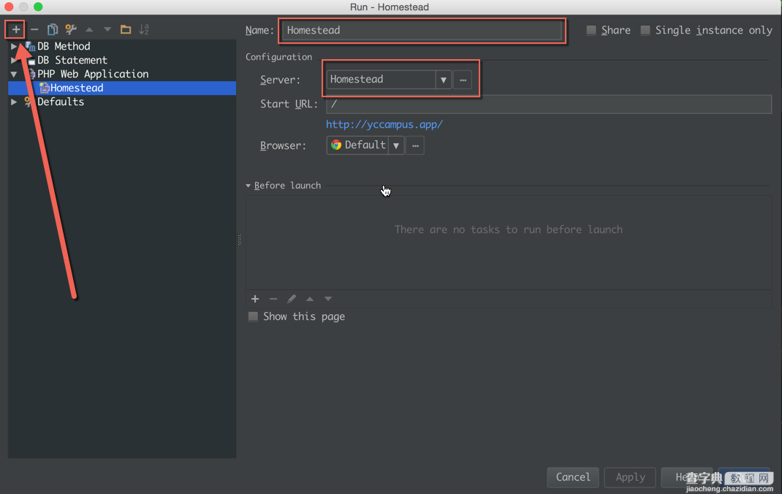Focus the Start URL input field
Screen dimensions: 782x494
click(x=549, y=104)
